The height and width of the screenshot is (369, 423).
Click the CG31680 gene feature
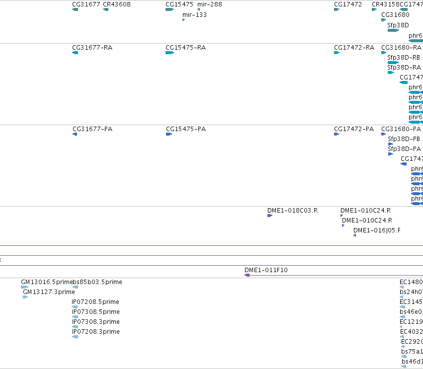(384, 20)
